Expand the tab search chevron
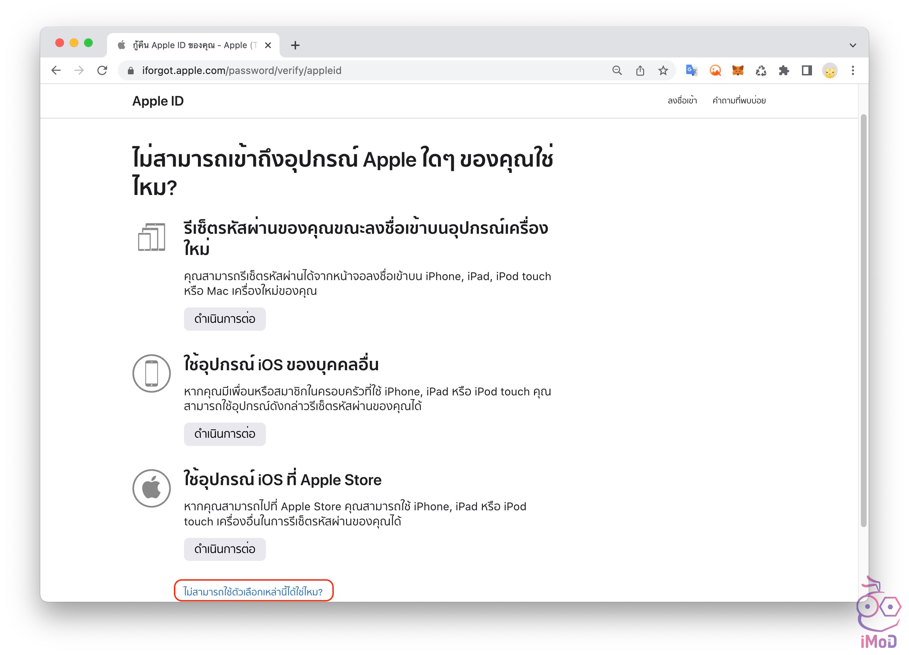Viewport: 909px width, 655px height. pos(853,45)
